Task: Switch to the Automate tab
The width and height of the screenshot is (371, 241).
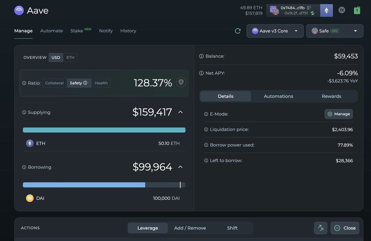Action: 51,31
